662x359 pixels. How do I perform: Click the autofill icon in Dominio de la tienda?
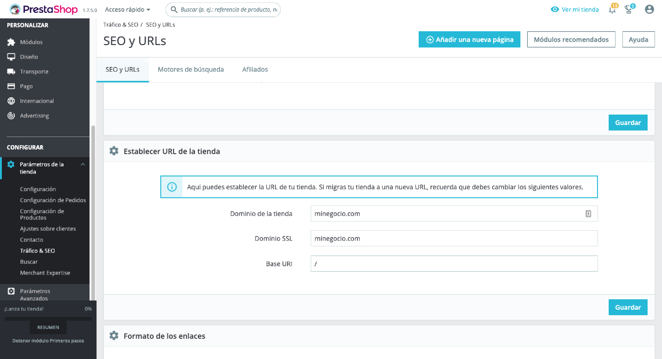[588, 214]
